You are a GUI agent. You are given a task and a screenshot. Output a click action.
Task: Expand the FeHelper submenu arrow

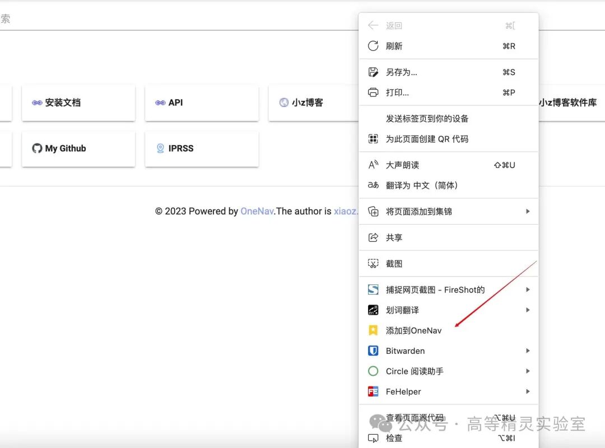pos(528,391)
